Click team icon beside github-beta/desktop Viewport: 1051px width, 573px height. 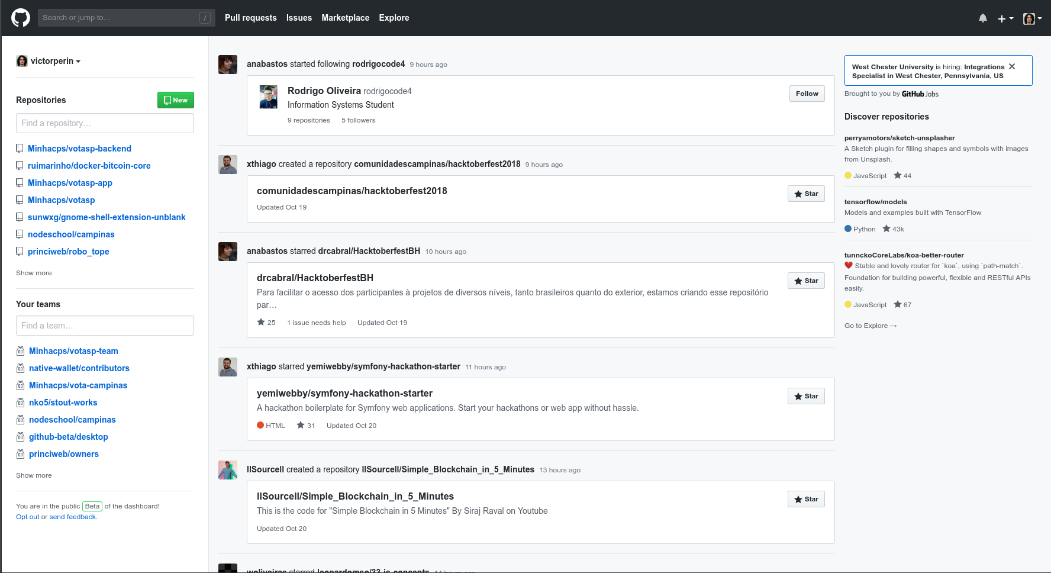click(x=20, y=437)
